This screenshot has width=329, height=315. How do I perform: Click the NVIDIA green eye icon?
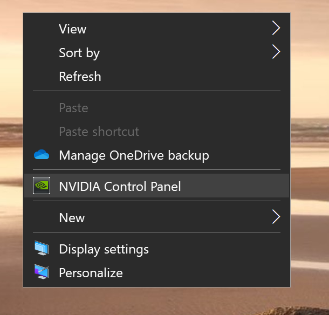(42, 186)
